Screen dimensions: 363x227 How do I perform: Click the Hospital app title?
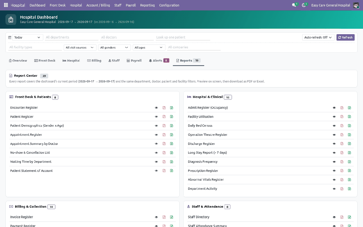point(18,5)
